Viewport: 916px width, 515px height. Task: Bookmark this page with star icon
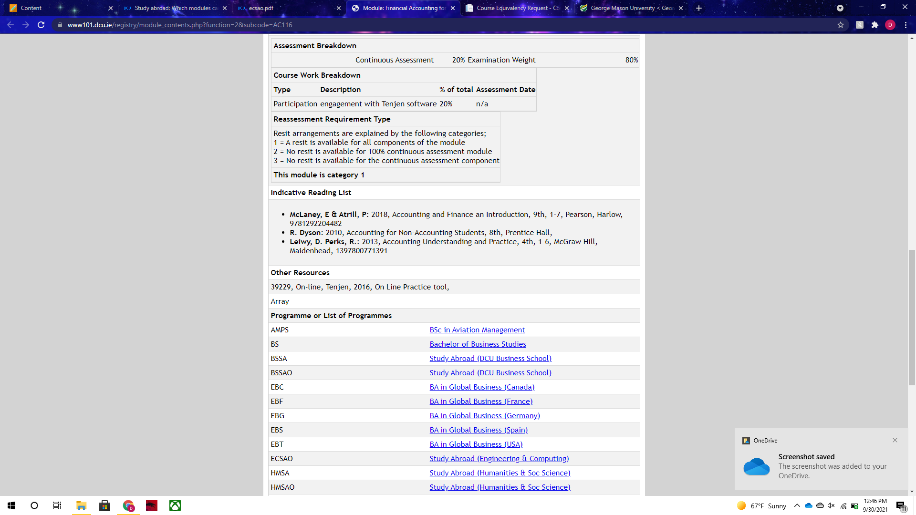(x=841, y=25)
